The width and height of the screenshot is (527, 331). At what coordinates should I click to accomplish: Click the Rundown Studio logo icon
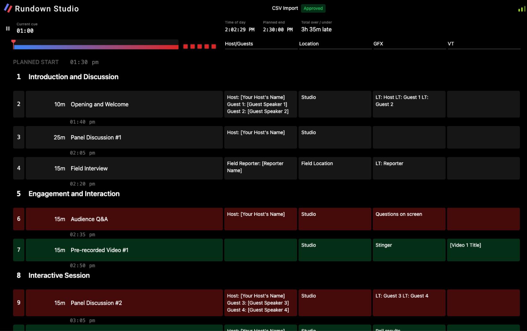coord(8,8)
